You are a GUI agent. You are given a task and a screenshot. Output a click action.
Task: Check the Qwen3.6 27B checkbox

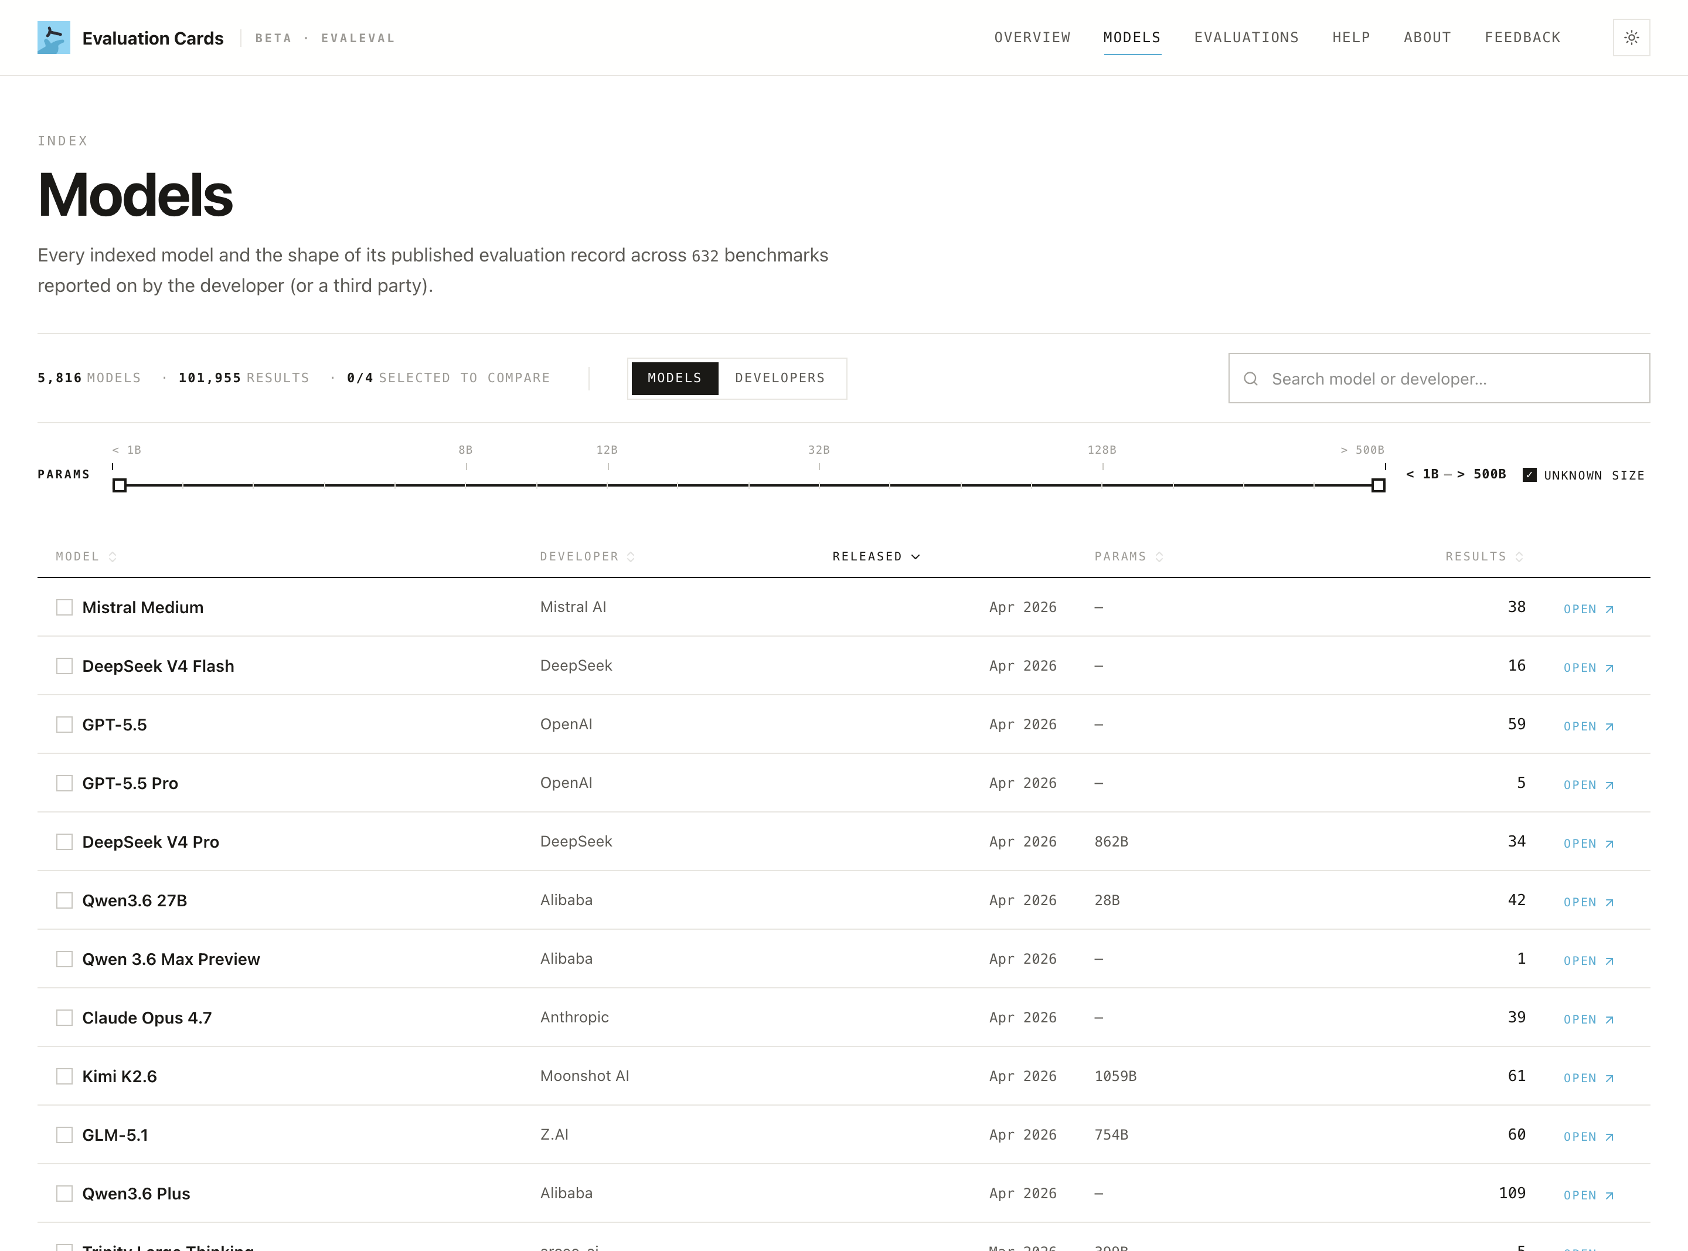(x=64, y=900)
